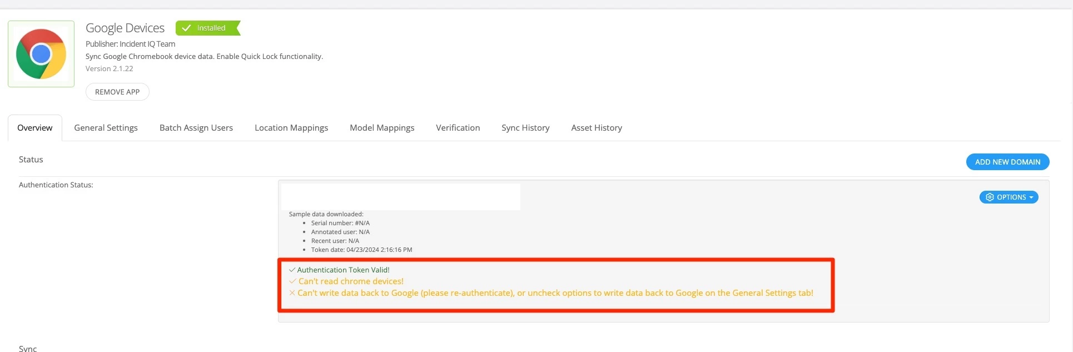The height and width of the screenshot is (352, 1073).
Task: Click the Installed checkmark badge
Action: click(x=208, y=28)
